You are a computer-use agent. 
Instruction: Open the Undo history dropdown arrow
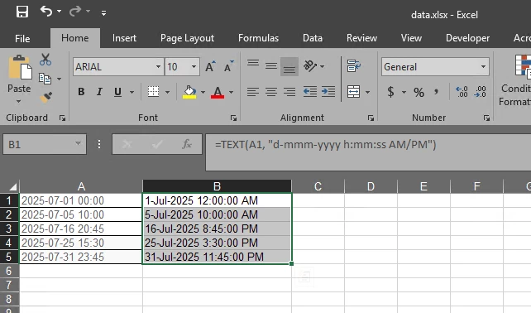pos(60,12)
